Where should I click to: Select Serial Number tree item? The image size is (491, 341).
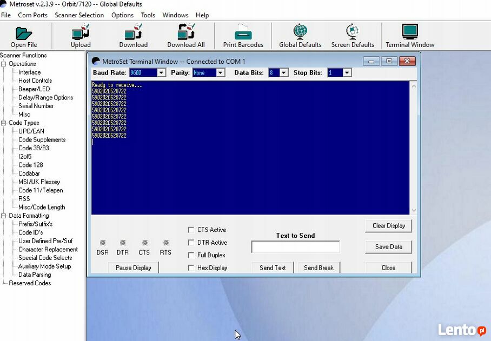[36, 106]
